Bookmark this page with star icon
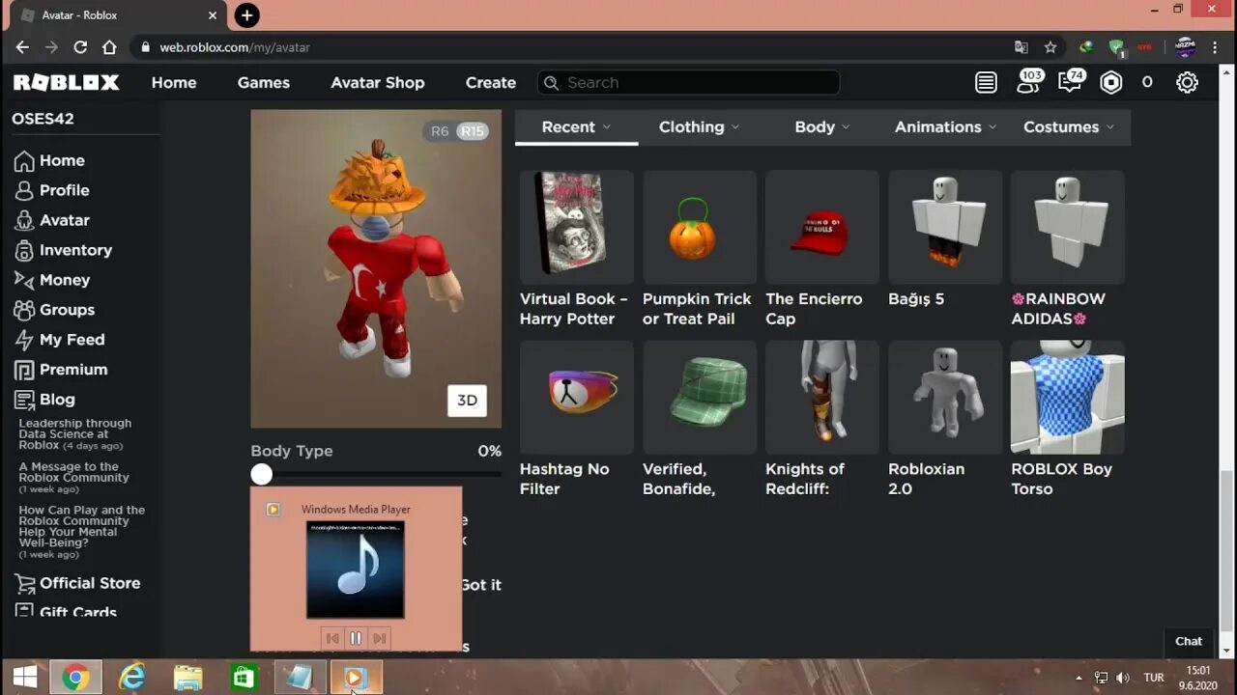Screen dimensions: 1237x695 coord(1050,46)
